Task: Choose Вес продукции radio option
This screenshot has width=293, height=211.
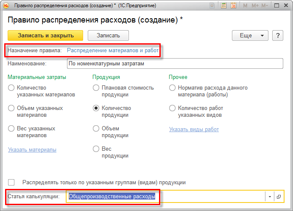Action: [96, 149]
